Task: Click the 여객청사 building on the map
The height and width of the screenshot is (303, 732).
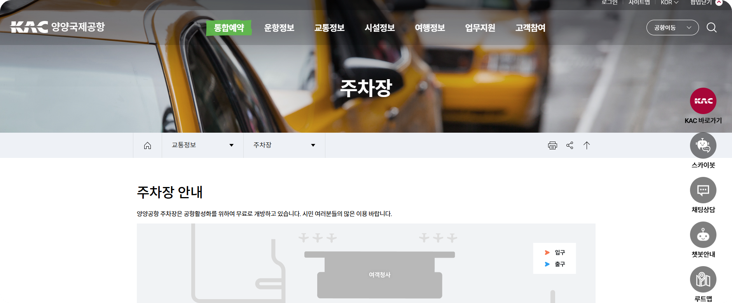Action: point(380,275)
